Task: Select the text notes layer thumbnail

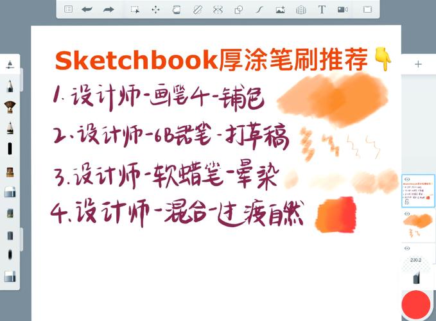Action: coord(418,191)
